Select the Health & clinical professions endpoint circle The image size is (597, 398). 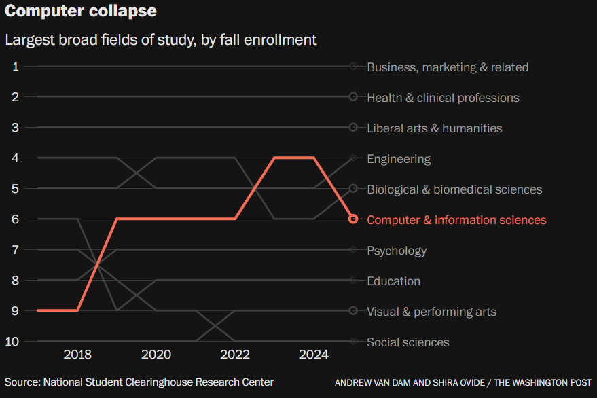tap(353, 96)
